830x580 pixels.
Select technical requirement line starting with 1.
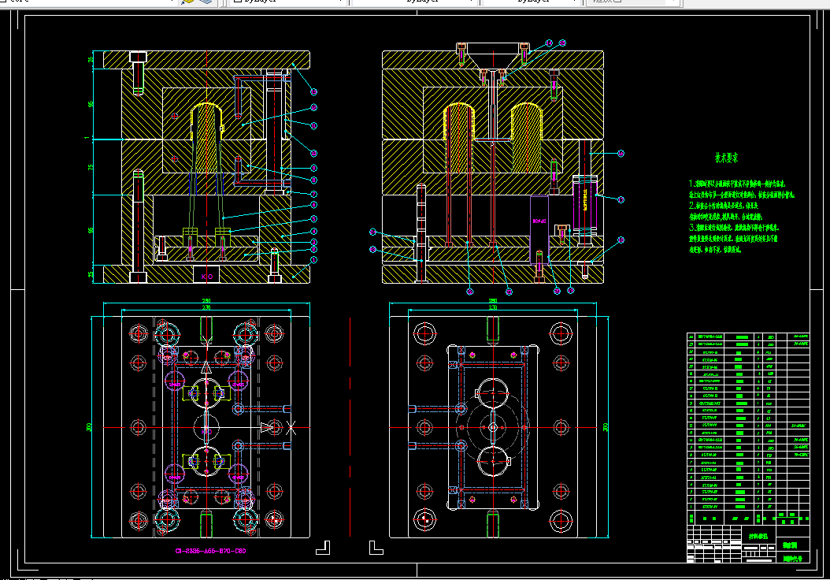click(737, 184)
